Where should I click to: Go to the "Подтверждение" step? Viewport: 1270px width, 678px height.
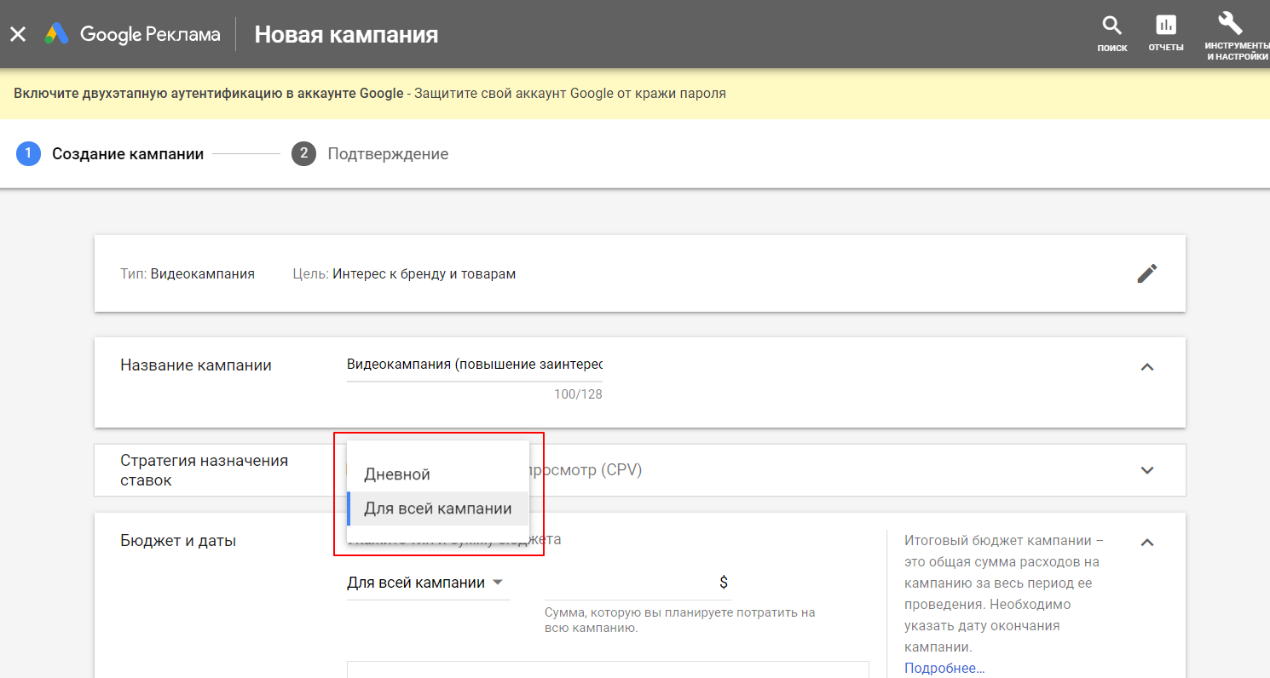388,154
